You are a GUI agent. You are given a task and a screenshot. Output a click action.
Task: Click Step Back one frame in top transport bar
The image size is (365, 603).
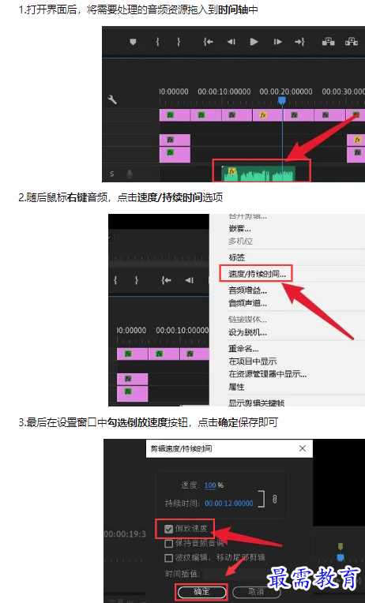(231, 42)
